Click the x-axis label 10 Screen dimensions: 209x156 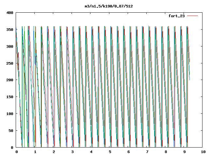pyautogui.click(x=203, y=152)
